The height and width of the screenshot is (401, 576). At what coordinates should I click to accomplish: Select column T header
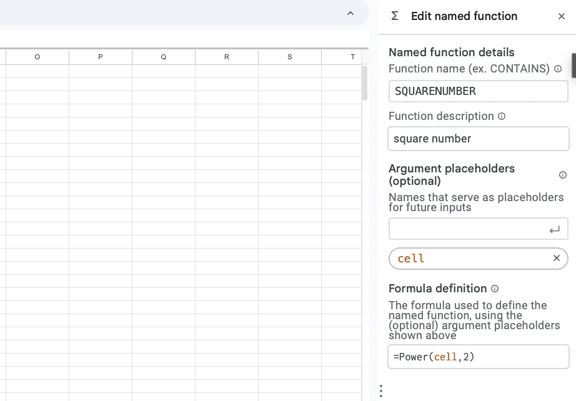342,57
